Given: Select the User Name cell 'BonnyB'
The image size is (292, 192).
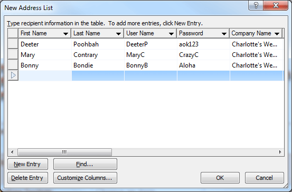Looking at the screenshot, I should [x=150, y=65].
